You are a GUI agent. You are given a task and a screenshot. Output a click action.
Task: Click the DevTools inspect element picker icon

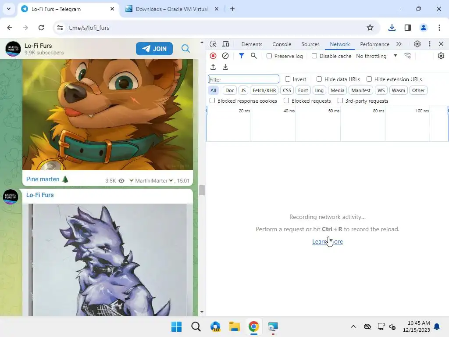213,44
